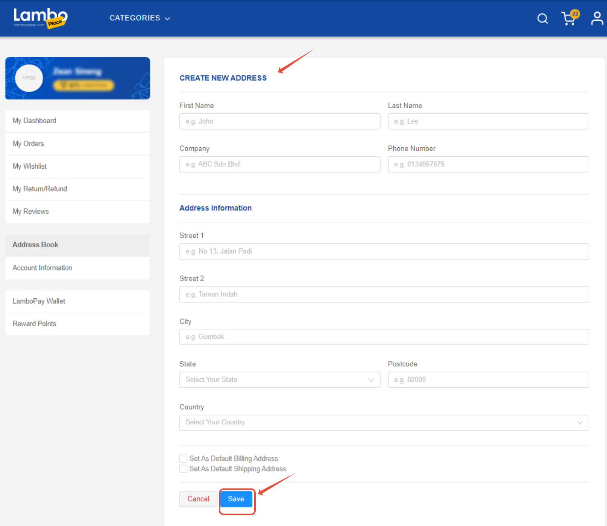Click the Save button
Viewport: 607px width, 526px height.
click(x=236, y=499)
